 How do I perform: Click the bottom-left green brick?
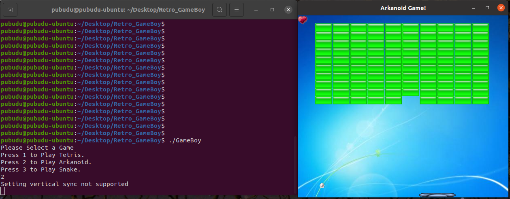324,100
